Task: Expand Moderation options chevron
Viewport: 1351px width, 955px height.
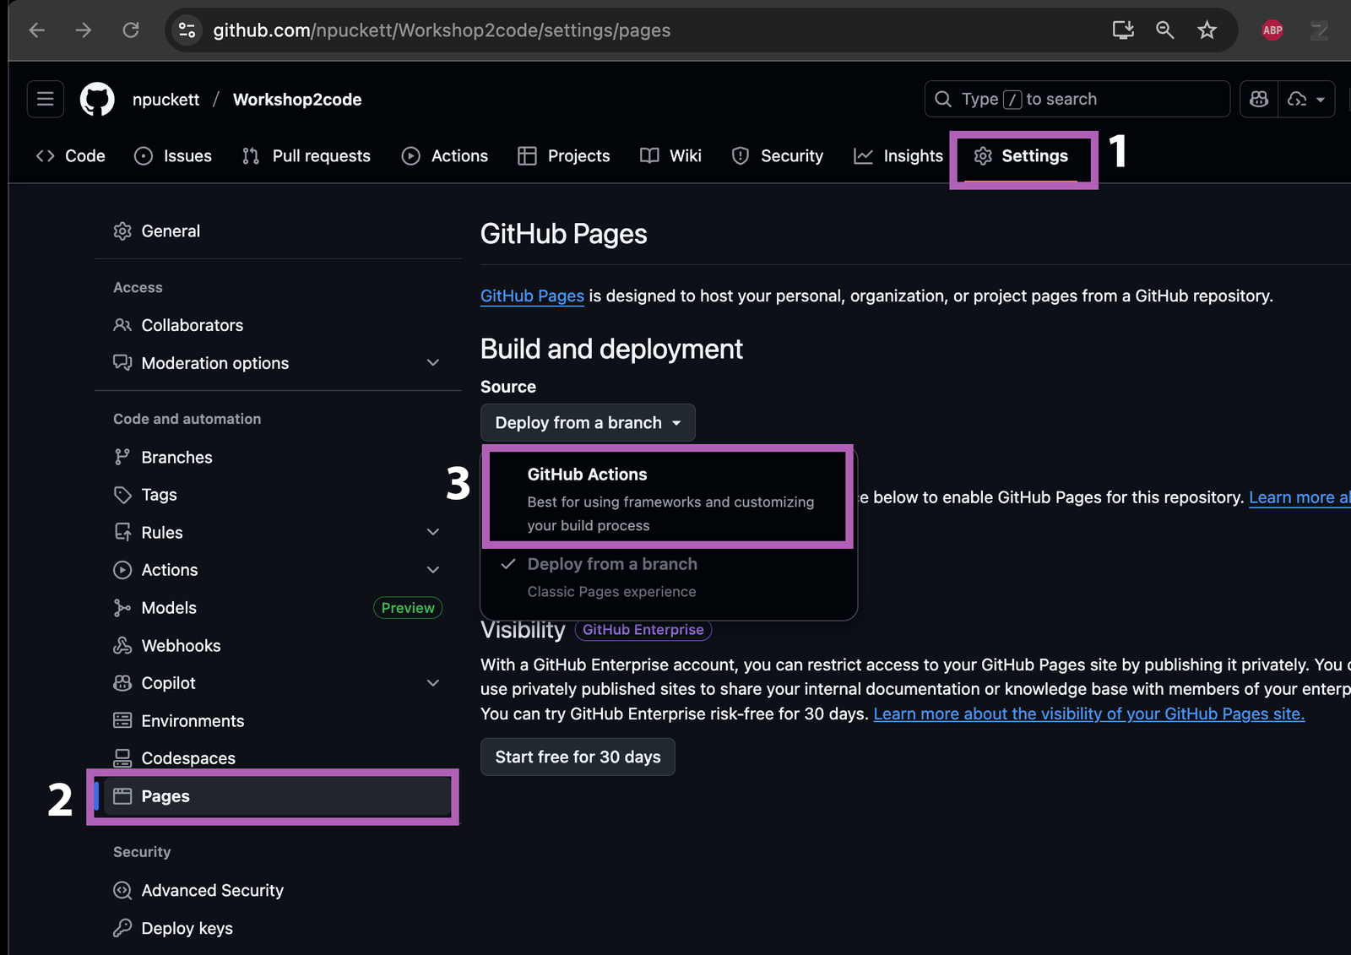Action: (x=433, y=363)
